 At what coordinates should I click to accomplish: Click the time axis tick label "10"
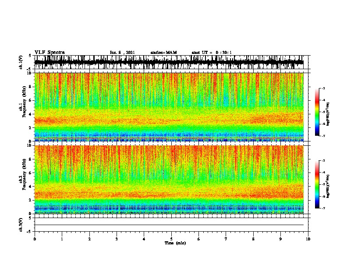(308, 239)
